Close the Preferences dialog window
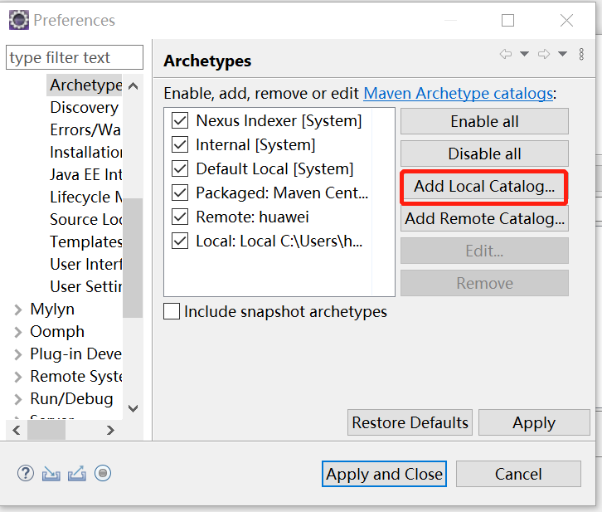The height and width of the screenshot is (512, 602). (x=566, y=21)
